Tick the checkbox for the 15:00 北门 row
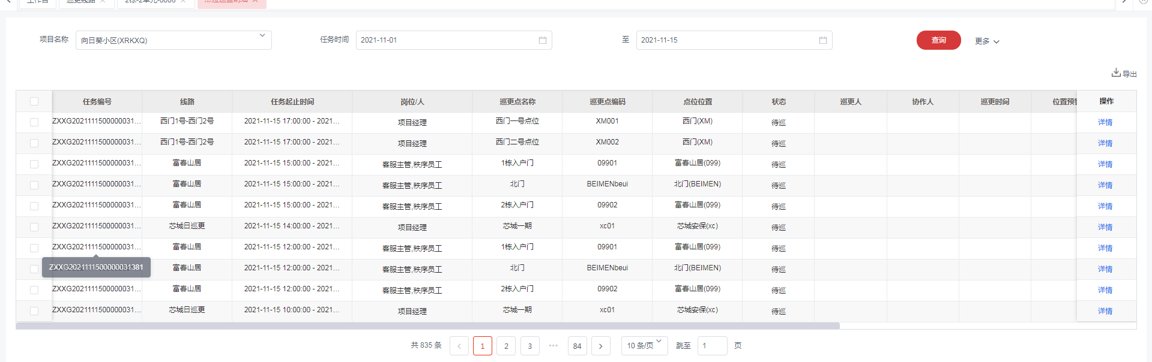 click(34, 185)
